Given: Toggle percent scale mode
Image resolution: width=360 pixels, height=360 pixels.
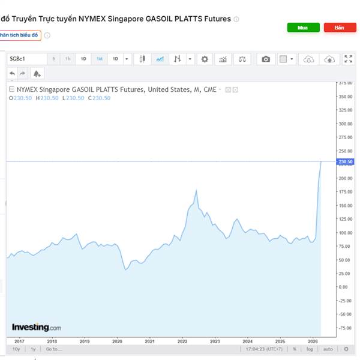Looking at the screenshot, I should pyautogui.click(x=295, y=349).
